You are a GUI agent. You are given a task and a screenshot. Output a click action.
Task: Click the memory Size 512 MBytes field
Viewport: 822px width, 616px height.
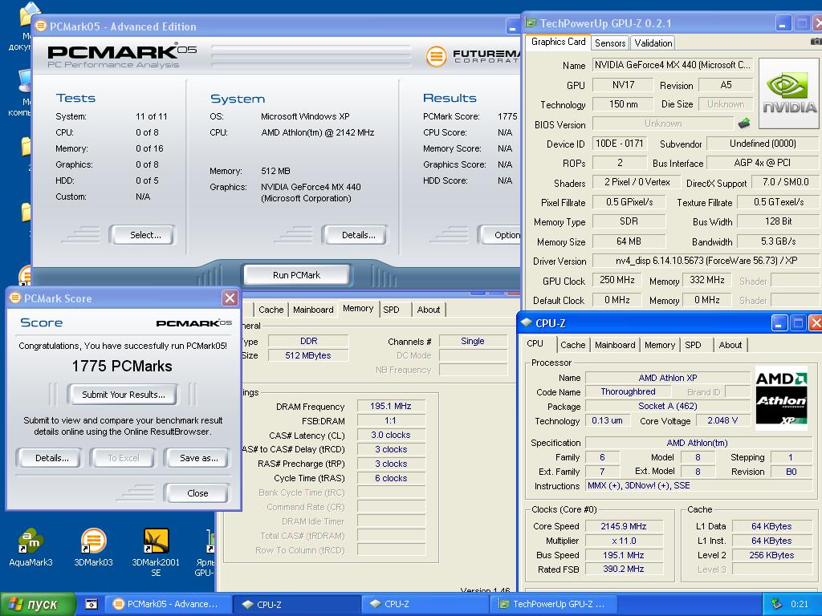click(308, 355)
